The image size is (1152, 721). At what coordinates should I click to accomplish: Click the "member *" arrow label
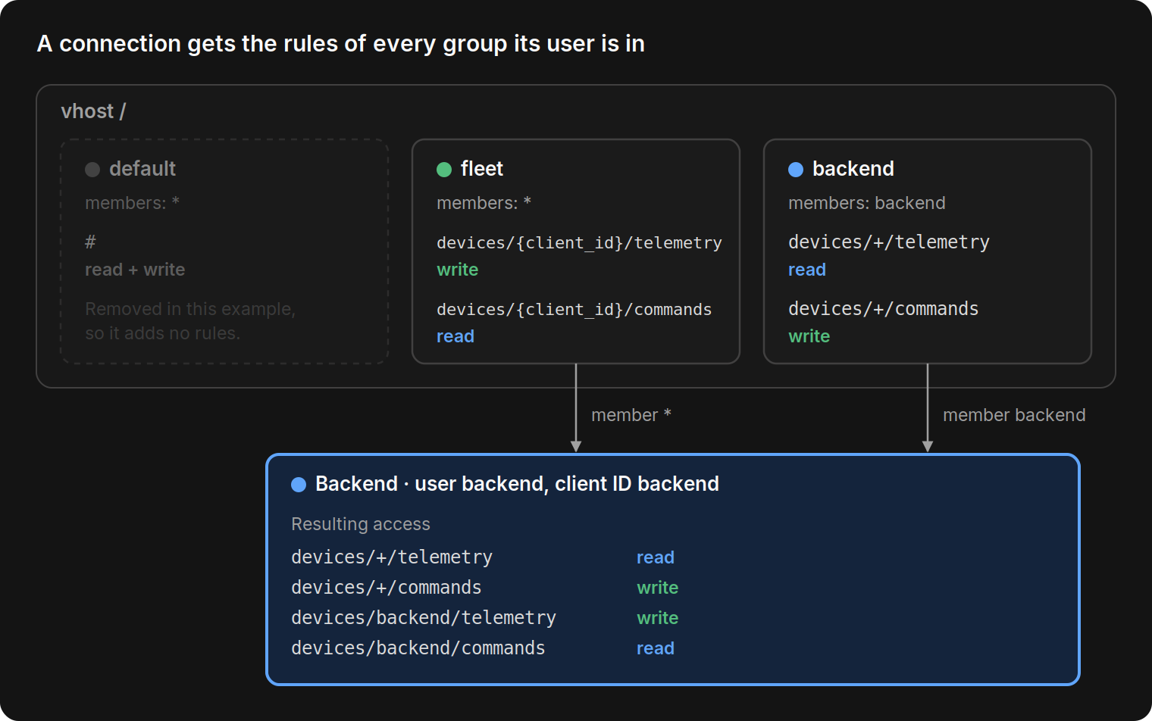tap(631, 415)
